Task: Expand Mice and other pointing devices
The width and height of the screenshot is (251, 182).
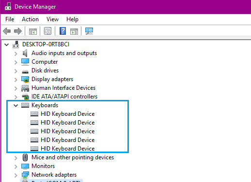Action: point(16,158)
